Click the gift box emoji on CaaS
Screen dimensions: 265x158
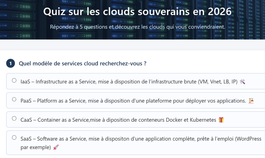(221, 120)
